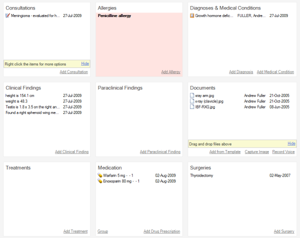
Task: Click the Enoxoparin 80 mg pill icon
Action: [x=100, y=181]
